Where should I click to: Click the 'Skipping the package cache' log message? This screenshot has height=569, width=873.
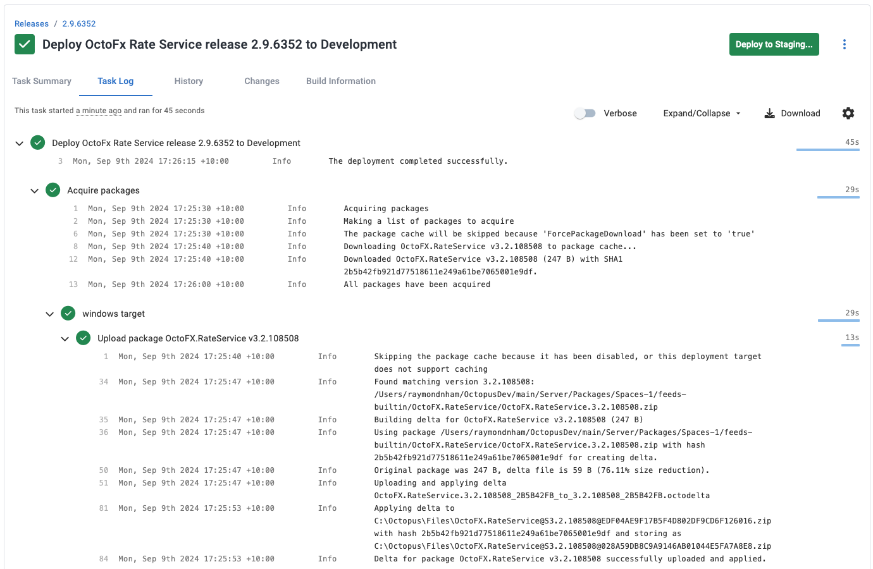tap(568, 363)
